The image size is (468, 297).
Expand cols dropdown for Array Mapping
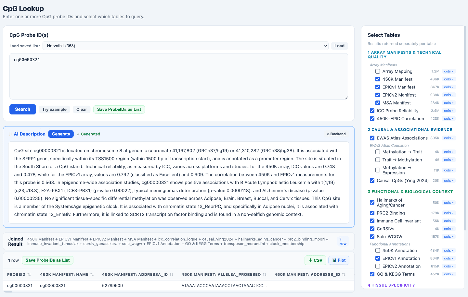(449, 71)
